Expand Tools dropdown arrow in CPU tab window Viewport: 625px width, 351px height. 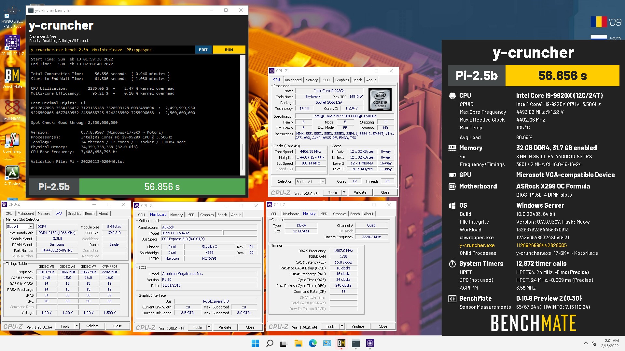click(344, 192)
